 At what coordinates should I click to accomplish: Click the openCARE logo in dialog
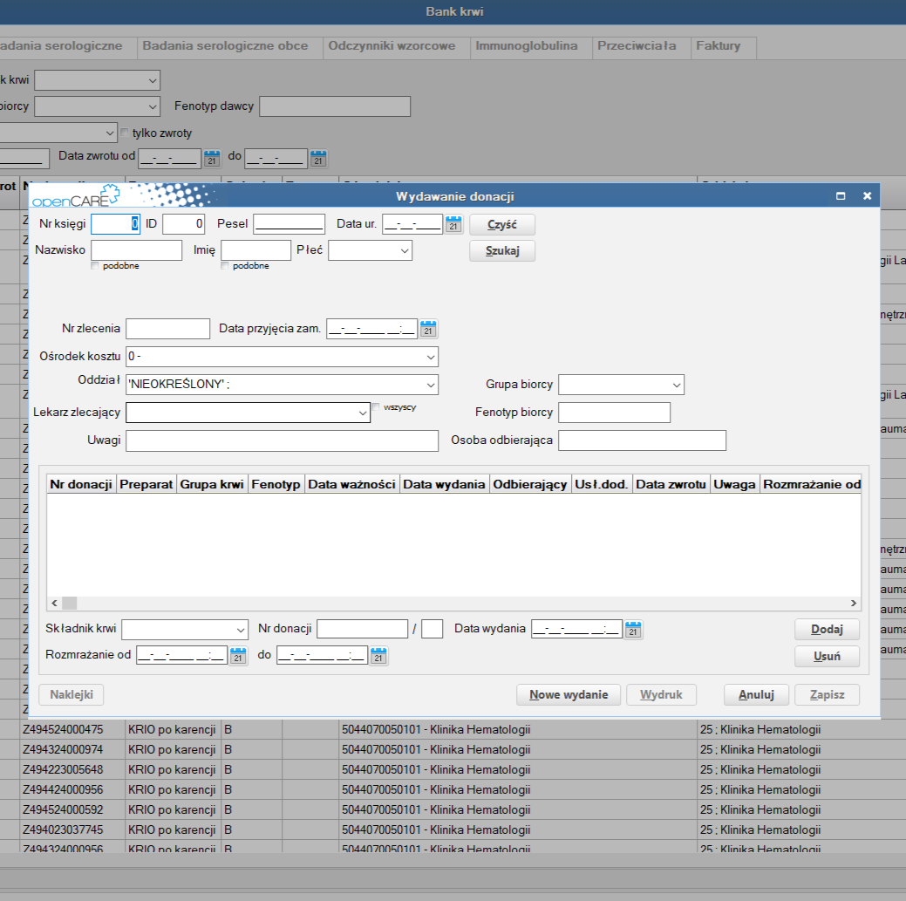coord(73,196)
